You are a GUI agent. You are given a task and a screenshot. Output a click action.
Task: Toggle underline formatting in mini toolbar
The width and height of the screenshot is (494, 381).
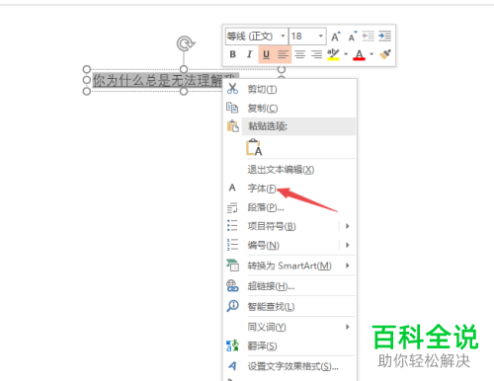(x=267, y=54)
